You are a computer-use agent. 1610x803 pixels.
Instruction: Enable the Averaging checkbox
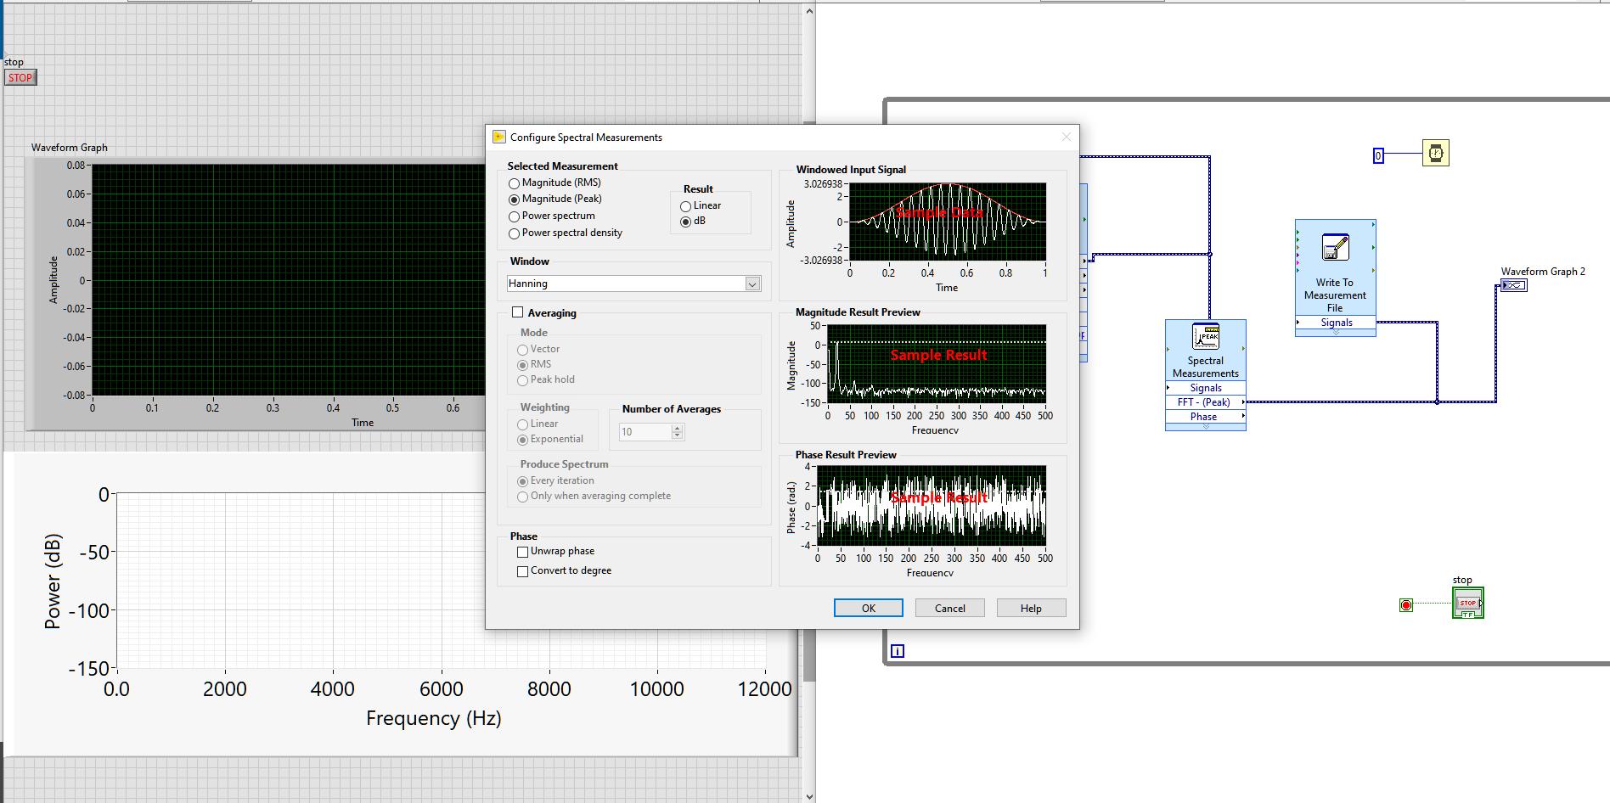point(519,312)
